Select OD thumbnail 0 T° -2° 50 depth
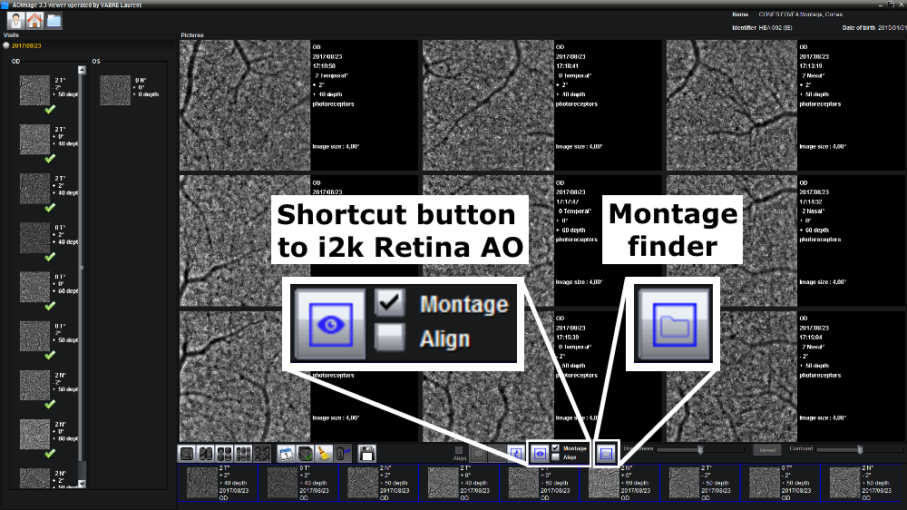The image size is (907, 510). [x=34, y=337]
